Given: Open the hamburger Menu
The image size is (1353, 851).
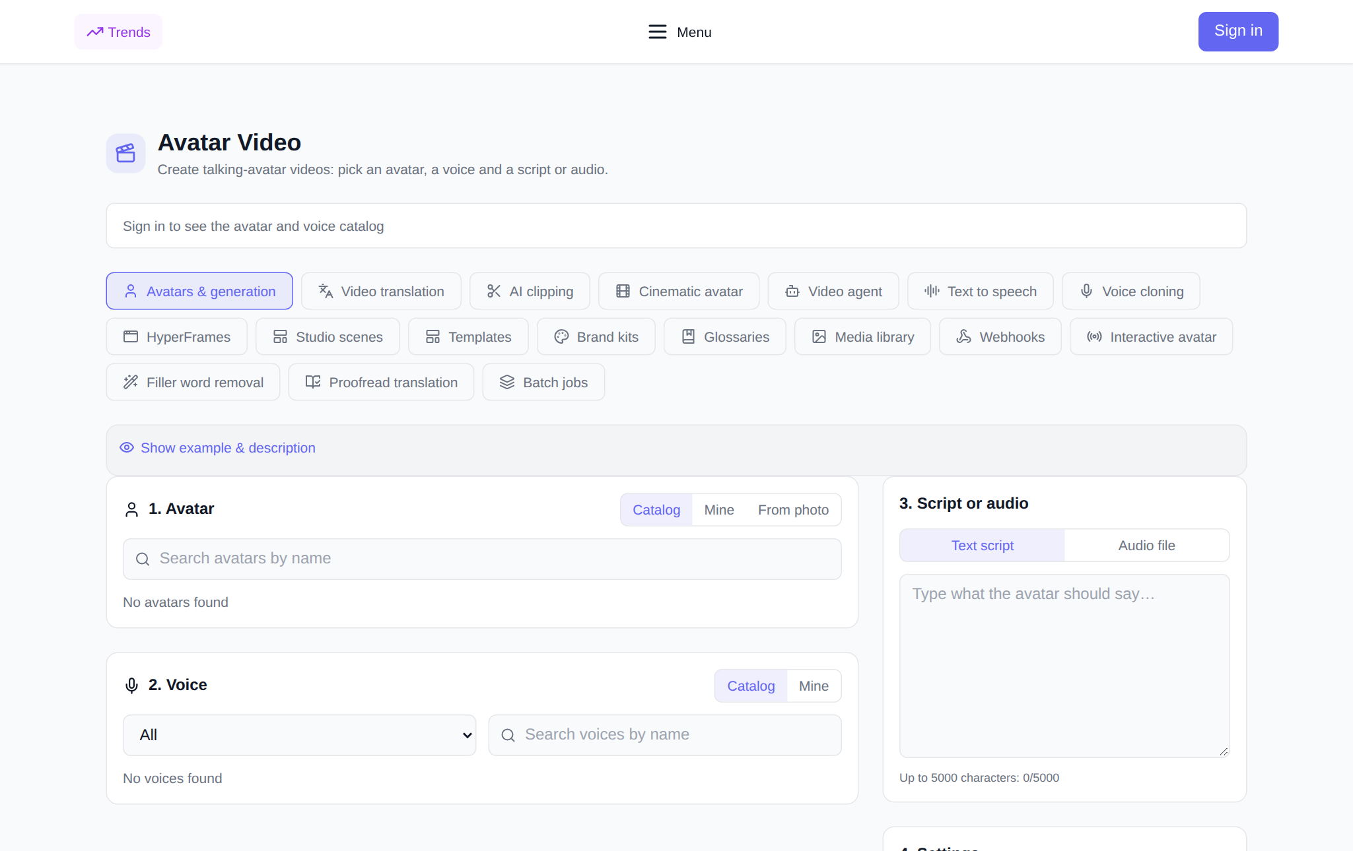Looking at the screenshot, I should point(679,32).
